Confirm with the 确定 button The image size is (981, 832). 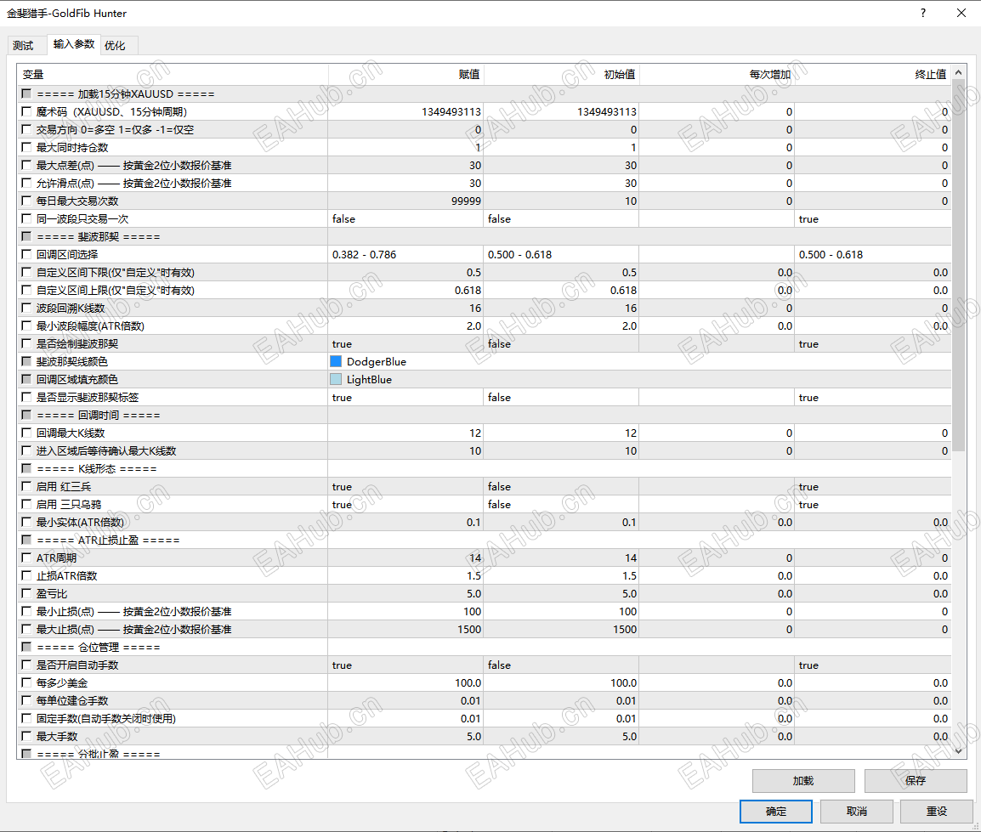click(776, 812)
